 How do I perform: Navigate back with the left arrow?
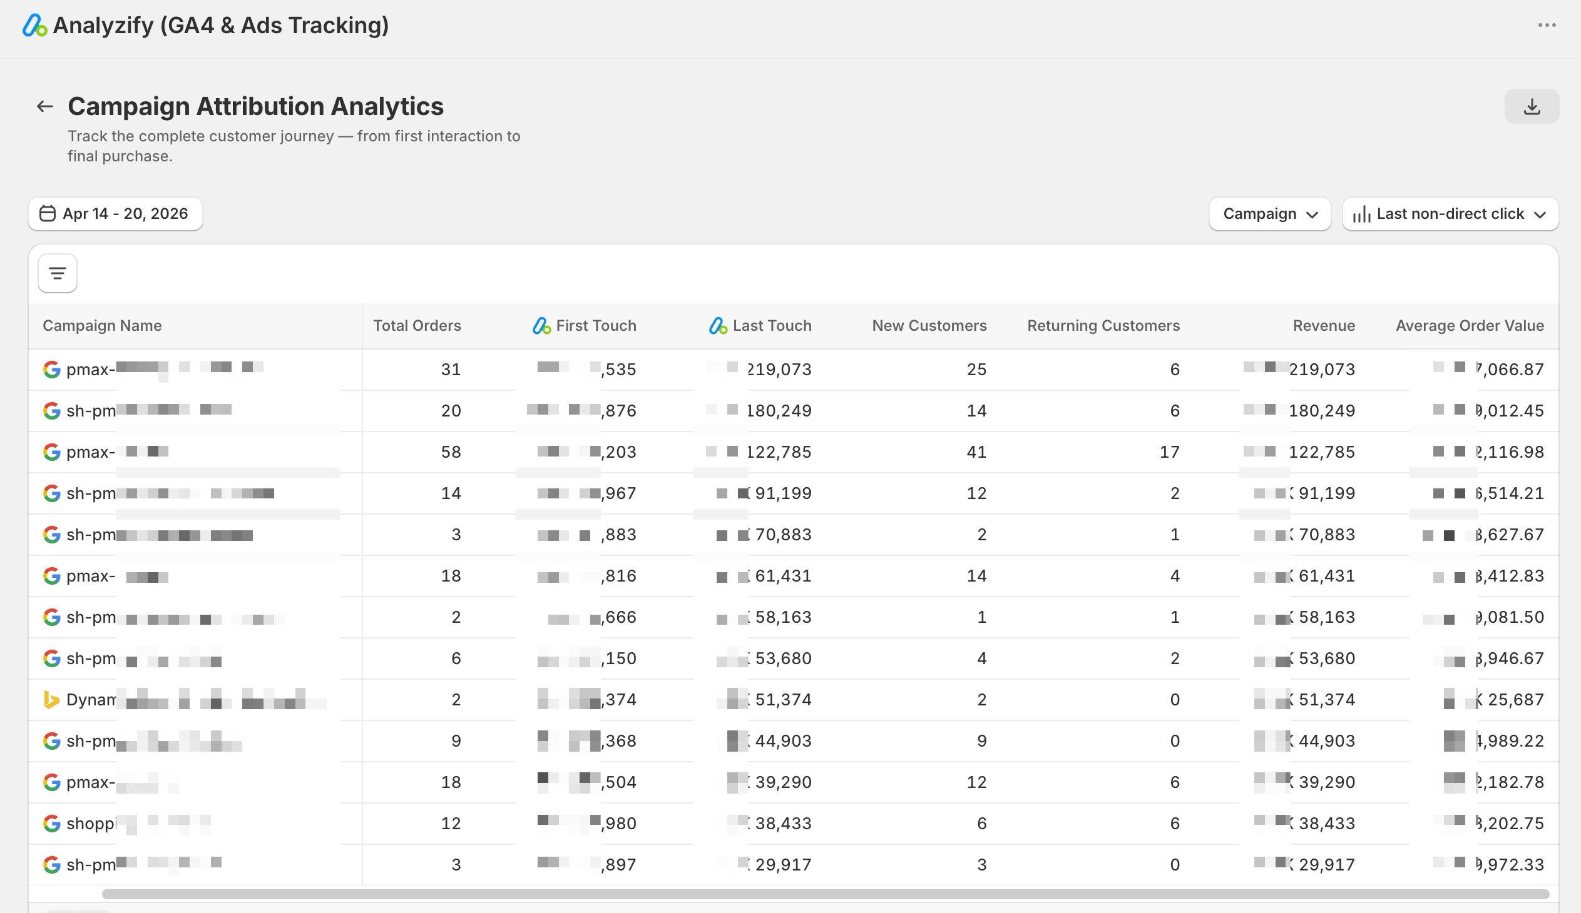[44, 106]
